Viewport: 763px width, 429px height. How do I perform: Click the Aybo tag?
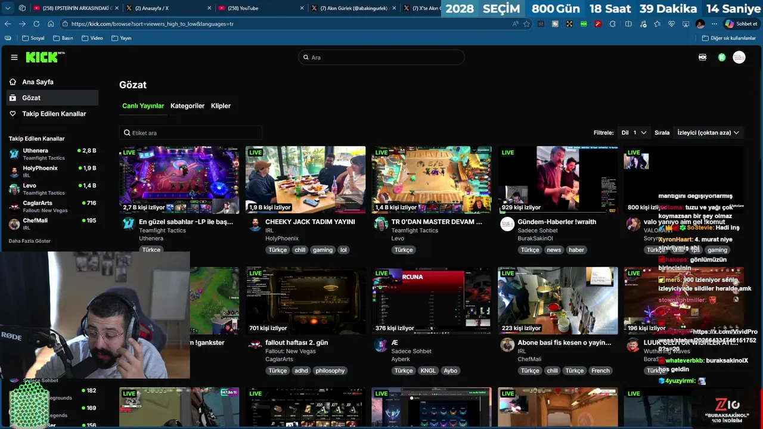coord(451,371)
